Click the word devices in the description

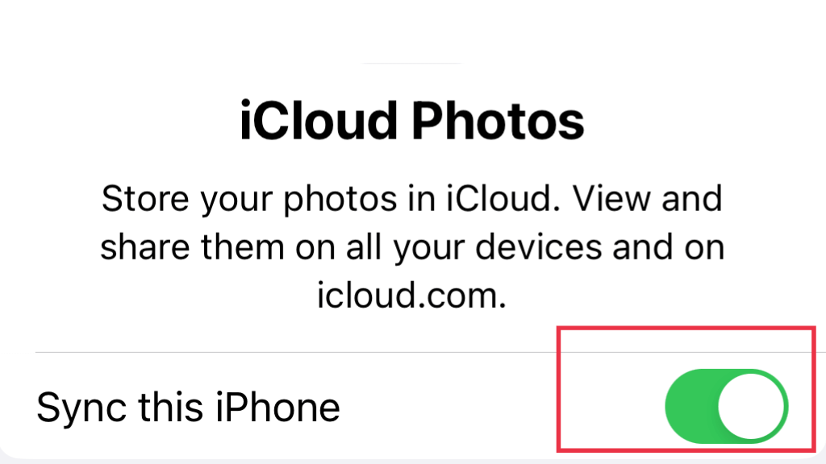click(x=538, y=247)
